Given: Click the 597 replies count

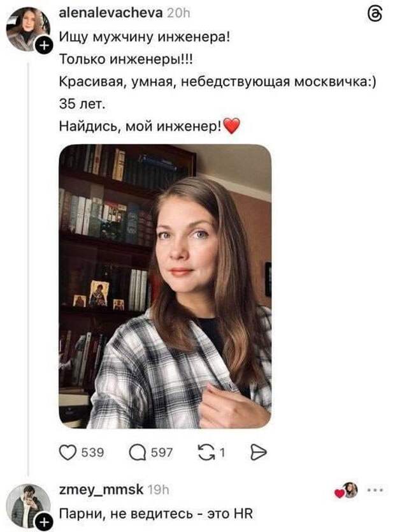Looking at the screenshot, I should (x=162, y=453).
